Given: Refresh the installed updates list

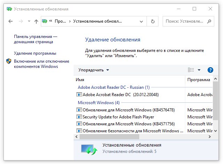Looking at the screenshot, I should [153, 22].
